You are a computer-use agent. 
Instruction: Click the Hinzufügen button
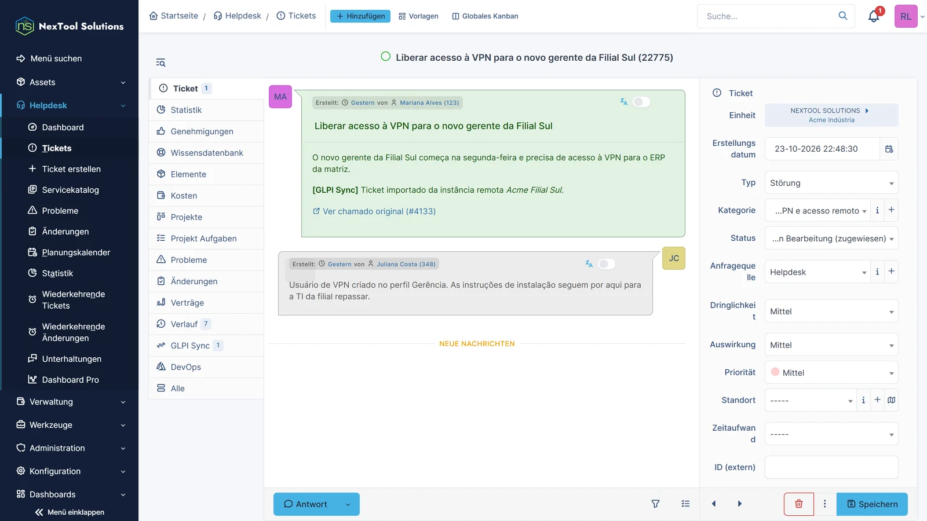click(360, 16)
